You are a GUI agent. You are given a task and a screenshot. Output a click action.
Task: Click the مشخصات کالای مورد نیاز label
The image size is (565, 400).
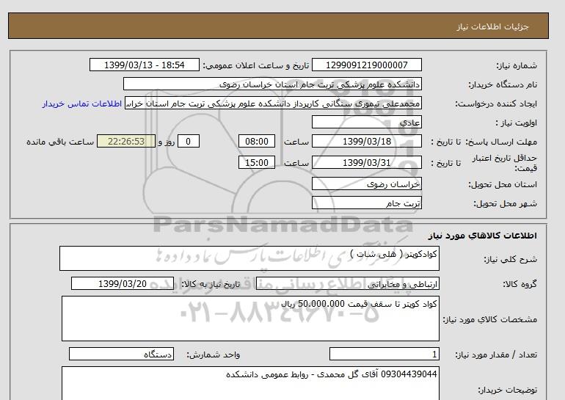point(489,319)
